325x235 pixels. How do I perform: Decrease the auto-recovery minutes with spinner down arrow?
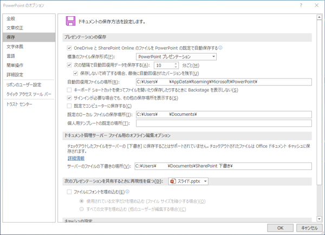coord(175,67)
